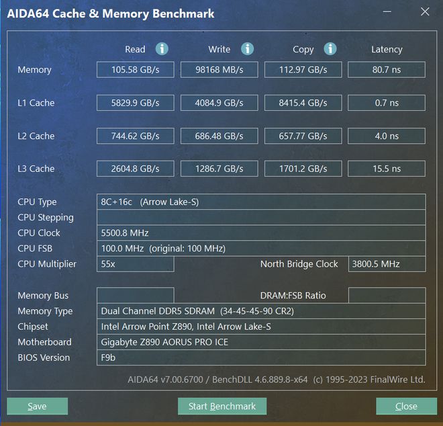Click the CPU Stepping label
443x426 pixels.
(46, 218)
